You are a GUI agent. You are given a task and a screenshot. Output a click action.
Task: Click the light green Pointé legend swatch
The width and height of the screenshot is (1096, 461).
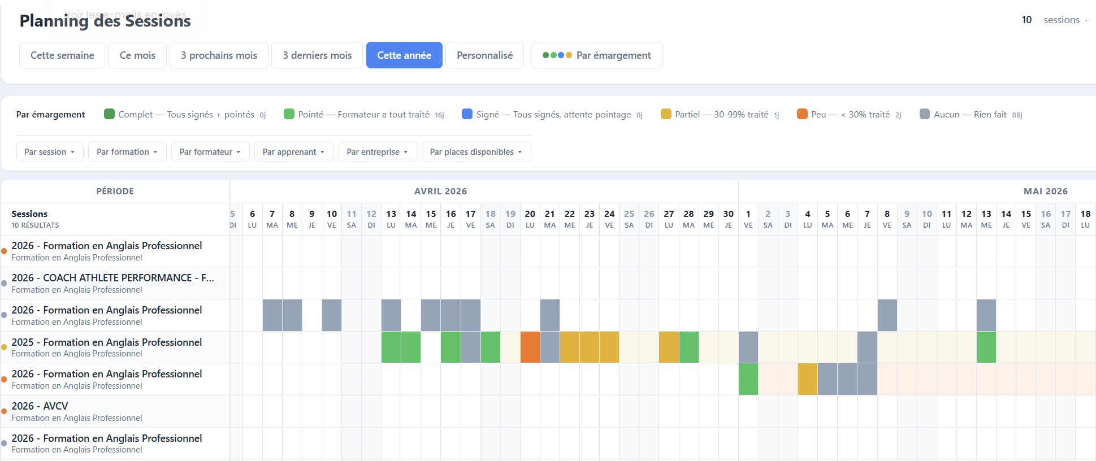289,114
